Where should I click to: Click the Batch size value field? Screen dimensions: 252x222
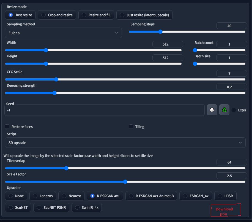[231, 58]
